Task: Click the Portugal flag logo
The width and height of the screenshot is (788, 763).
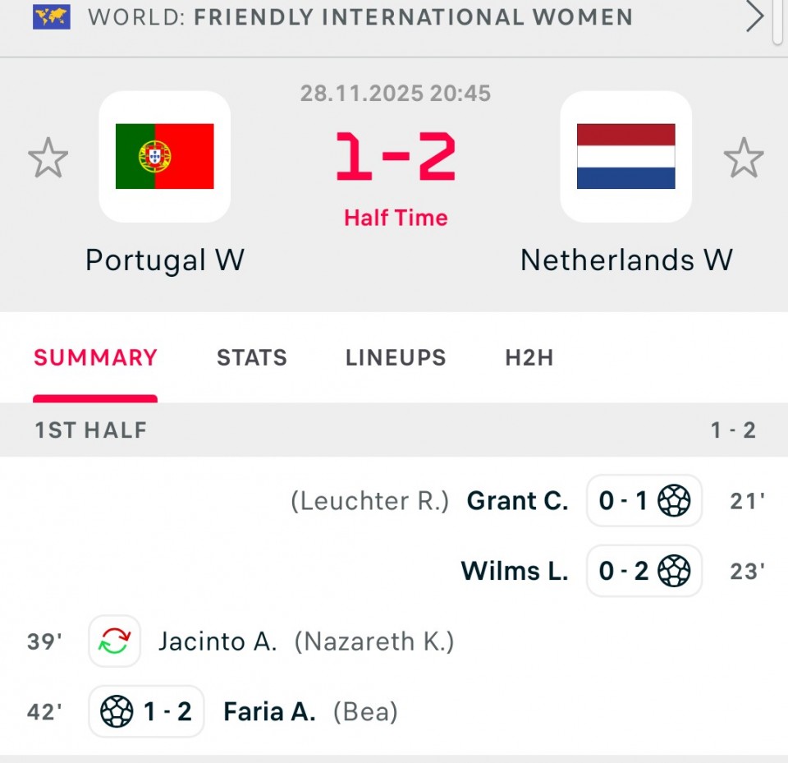Action: 164,156
